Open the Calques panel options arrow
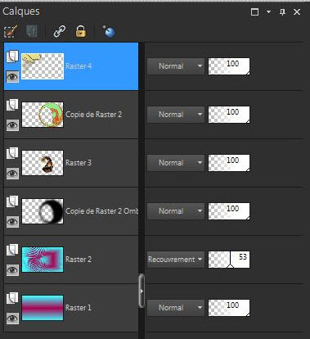Image resolution: width=310 pixels, height=339 pixels. 268,12
